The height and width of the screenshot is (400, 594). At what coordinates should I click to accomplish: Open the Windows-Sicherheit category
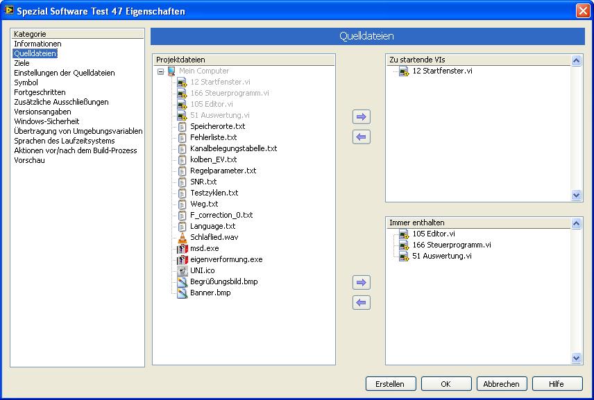coord(46,121)
